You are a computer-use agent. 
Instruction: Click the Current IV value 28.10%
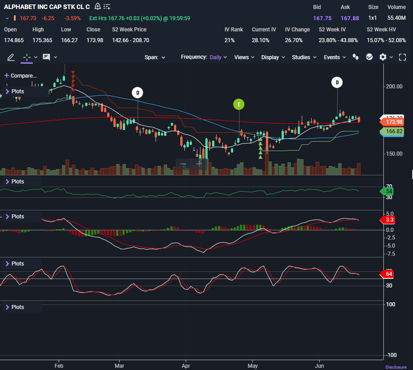click(261, 40)
